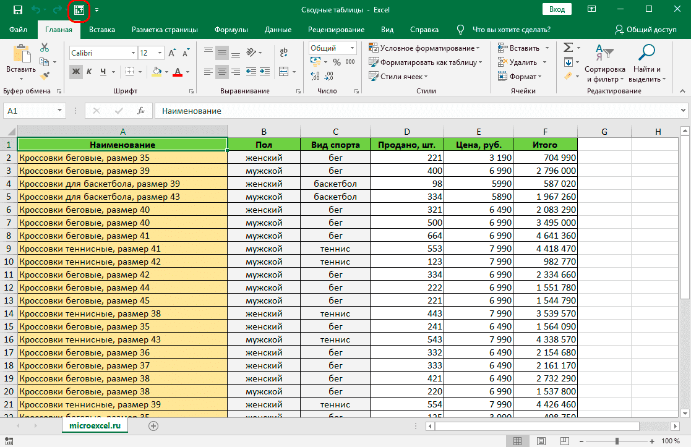Viewport: 691px width, 447px height.
Task: Select the Format Painter brush
Action: point(45,75)
